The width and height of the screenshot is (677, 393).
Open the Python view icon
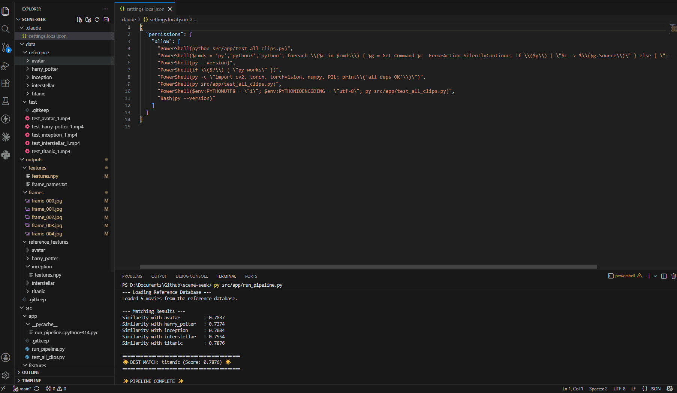click(x=6, y=155)
